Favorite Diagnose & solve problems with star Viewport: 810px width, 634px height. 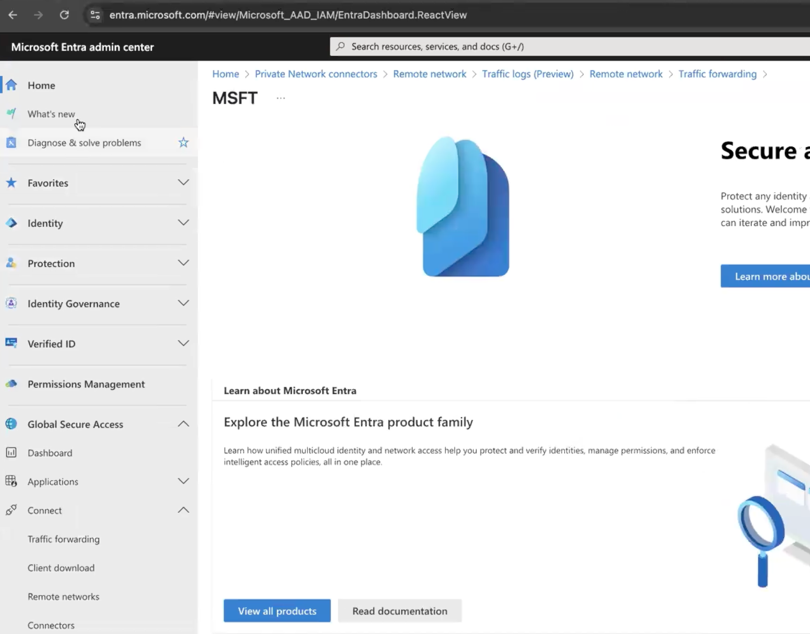[x=183, y=143]
